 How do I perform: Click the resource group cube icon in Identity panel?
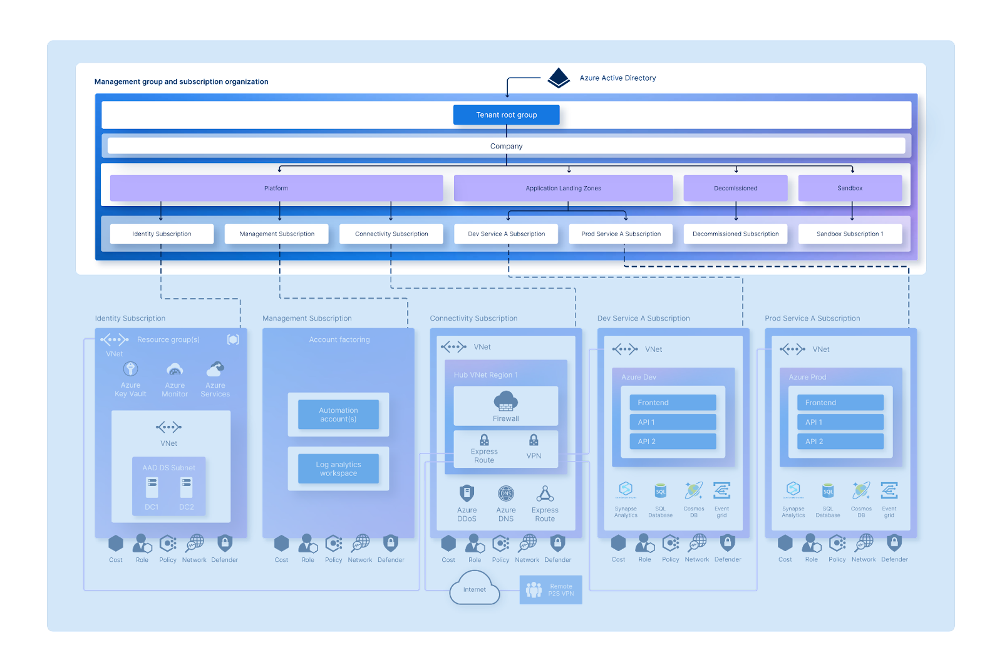click(x=233, y=339)
